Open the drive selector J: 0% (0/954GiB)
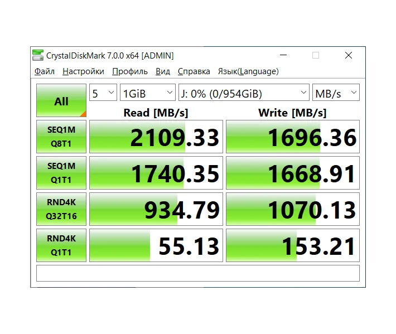The height and width of the screenshot is (334, 396). click(244, 93)
